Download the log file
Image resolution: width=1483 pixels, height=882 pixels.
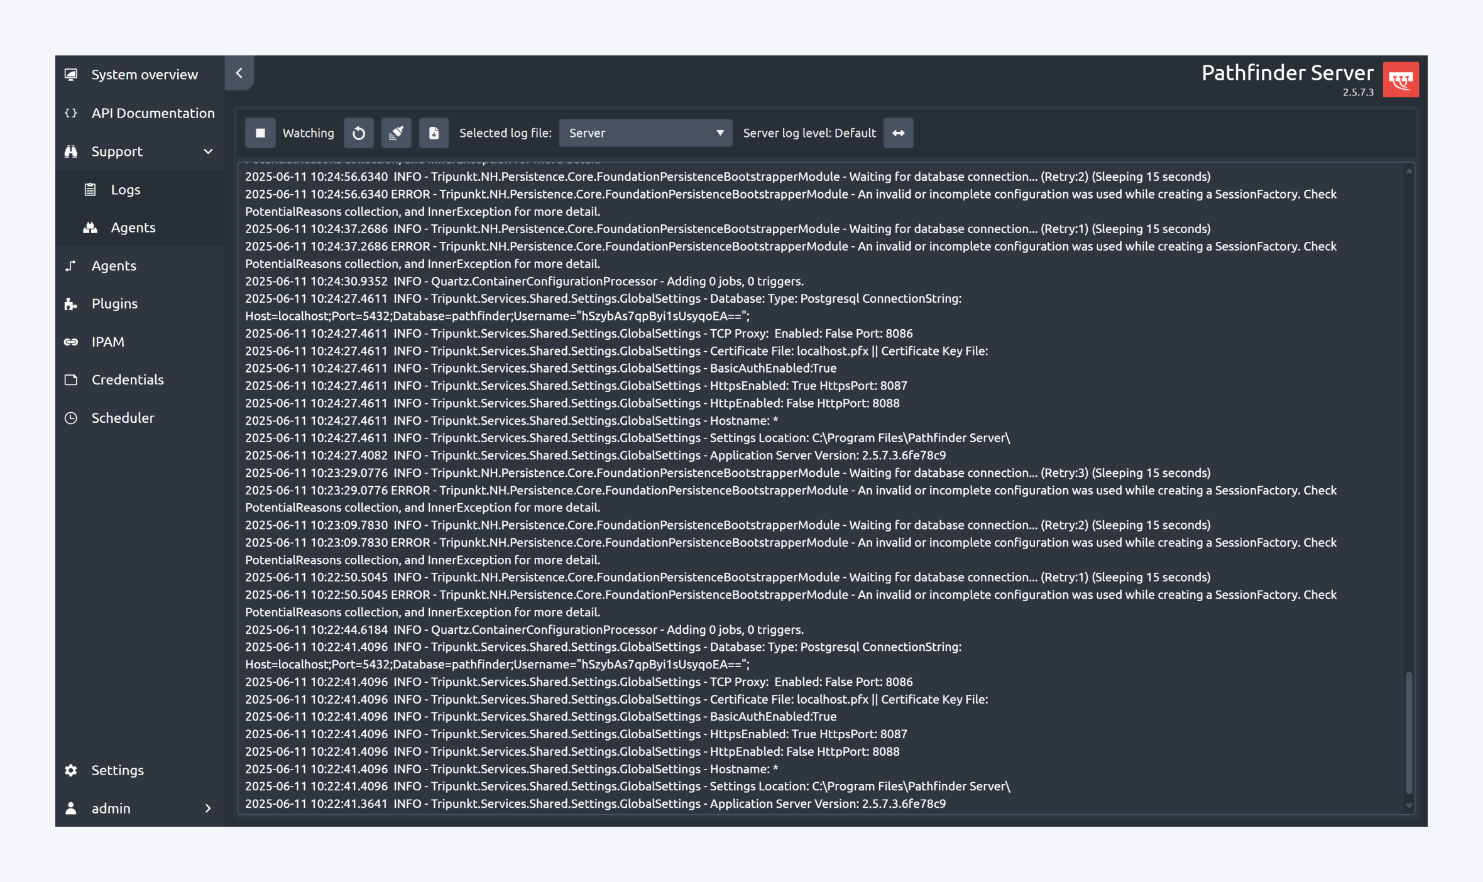[434, 133]
